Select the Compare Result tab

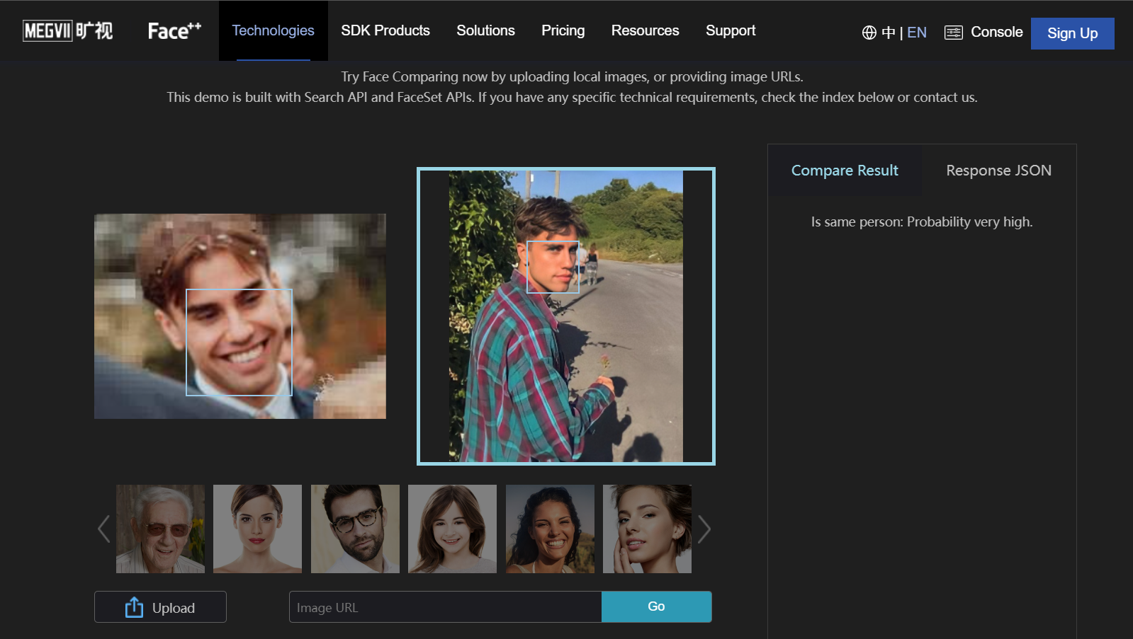tap(845, 171)
